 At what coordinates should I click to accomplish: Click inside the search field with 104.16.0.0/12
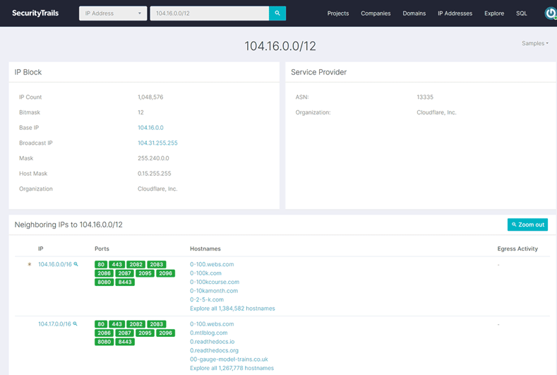209,13
